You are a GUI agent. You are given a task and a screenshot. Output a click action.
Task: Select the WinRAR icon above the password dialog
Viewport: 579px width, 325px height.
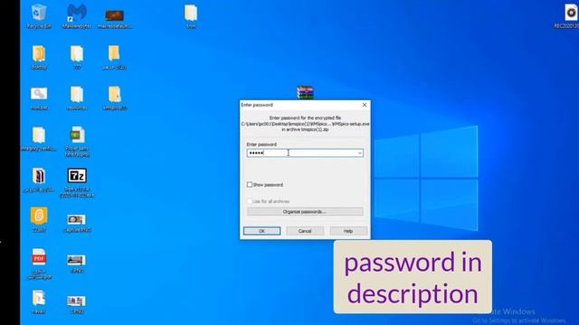point(305,92)
